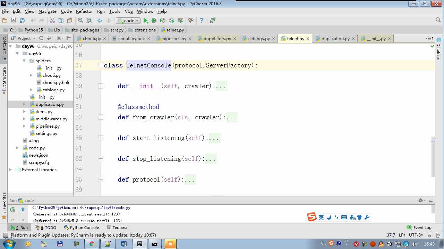The image size is (444, 249).
Task: Hide the Run panel with the download-arrow icon
Action: pos(430,200)
